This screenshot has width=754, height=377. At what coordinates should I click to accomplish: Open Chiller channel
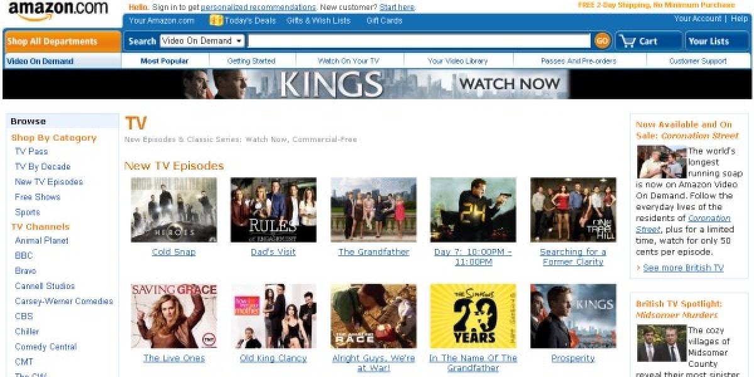[27, 331]
